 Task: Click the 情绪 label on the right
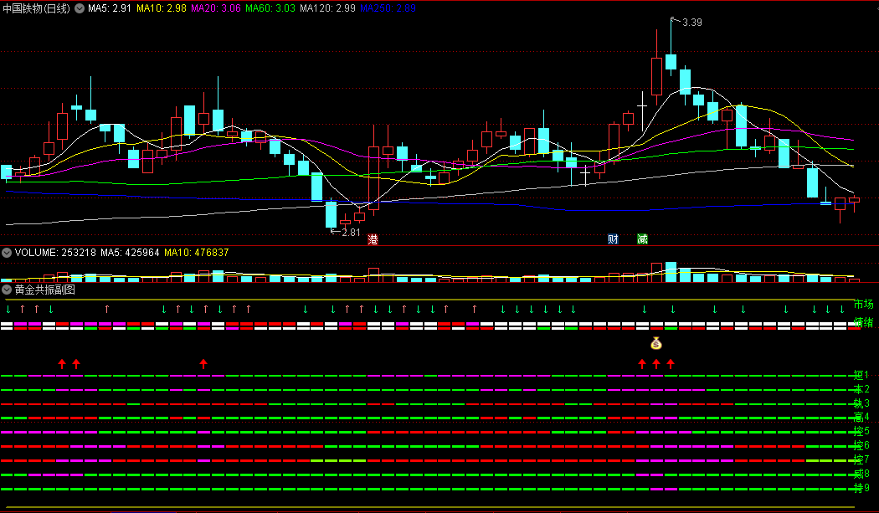(x=863, y=322)
